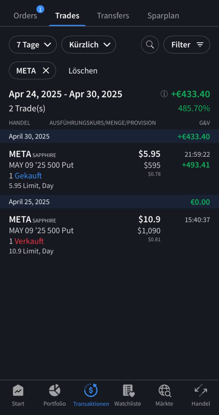
Task: Open the Watchliste icon
Action: (128, 390)
